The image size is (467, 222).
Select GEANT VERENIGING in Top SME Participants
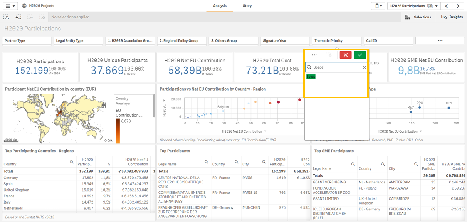(x=329, y=182)
